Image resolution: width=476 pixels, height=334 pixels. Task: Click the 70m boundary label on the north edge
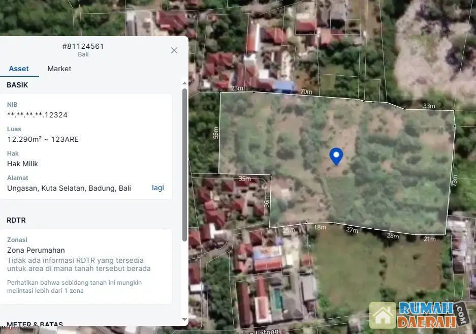306,92
